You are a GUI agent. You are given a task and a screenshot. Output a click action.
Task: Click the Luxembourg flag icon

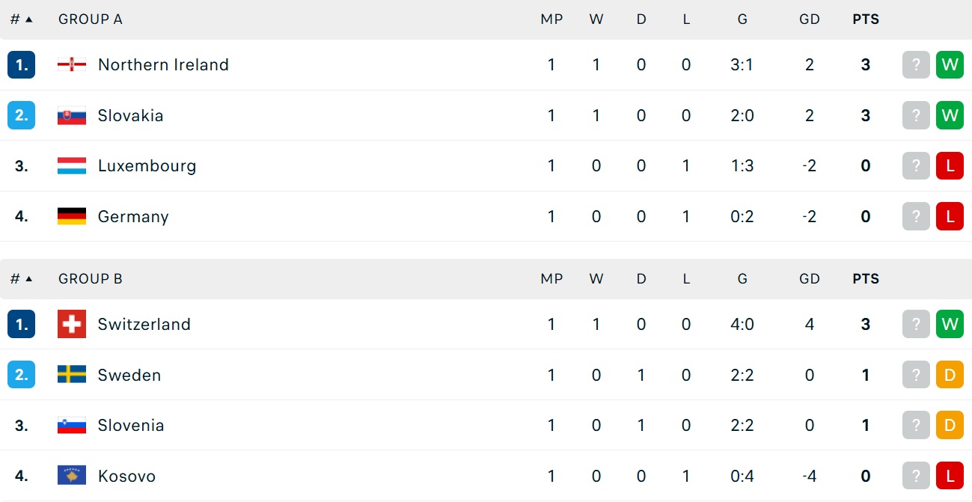pos(72,166)
